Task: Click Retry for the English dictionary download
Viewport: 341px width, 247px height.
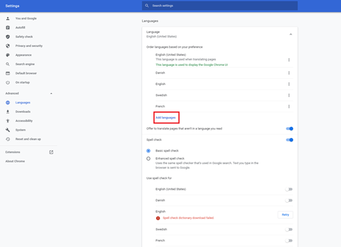Action: [285, 215]
